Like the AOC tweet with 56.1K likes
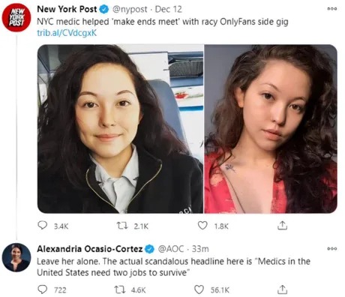The width and height of the screenshot is (345, 297). point(199,289)
